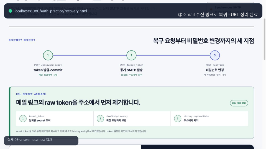
Task: Click the green status dot by localhost URL
Action: click(x=10, y=11)
